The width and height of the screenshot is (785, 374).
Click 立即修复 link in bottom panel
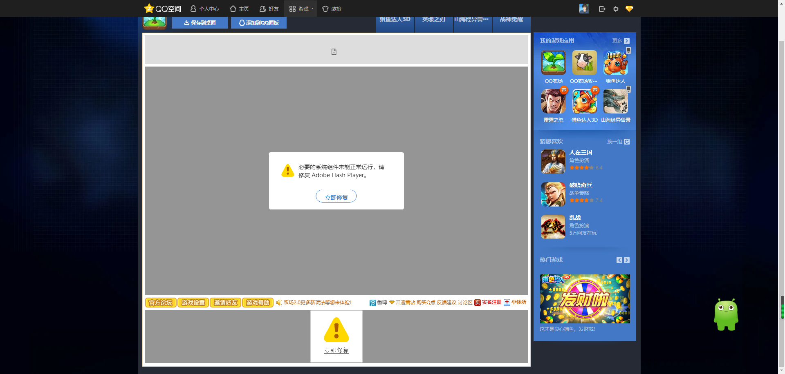[x=336, y=350]
